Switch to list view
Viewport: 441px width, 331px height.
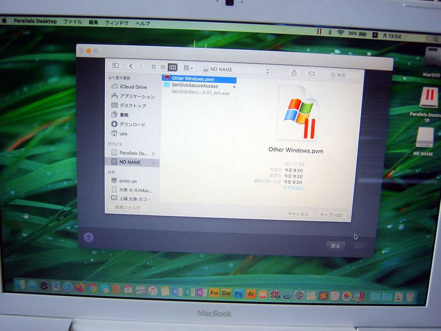163,67
